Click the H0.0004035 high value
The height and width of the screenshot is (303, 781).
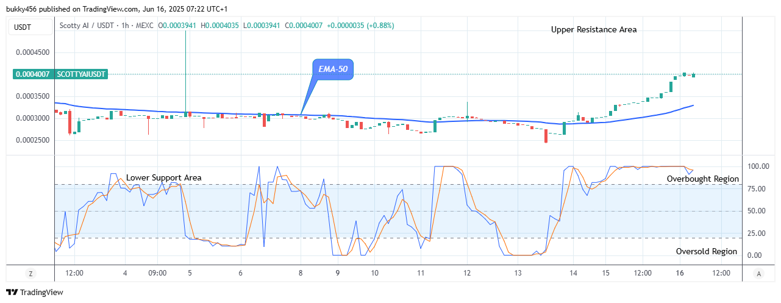[221, 26]
